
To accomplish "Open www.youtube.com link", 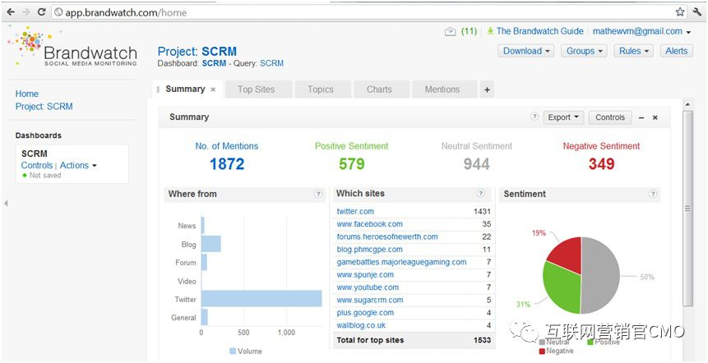I will pyautogui.click(x=368, y=287).
